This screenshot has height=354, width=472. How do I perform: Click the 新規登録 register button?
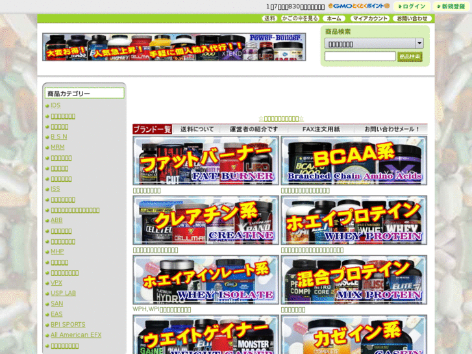coord(451,6)
